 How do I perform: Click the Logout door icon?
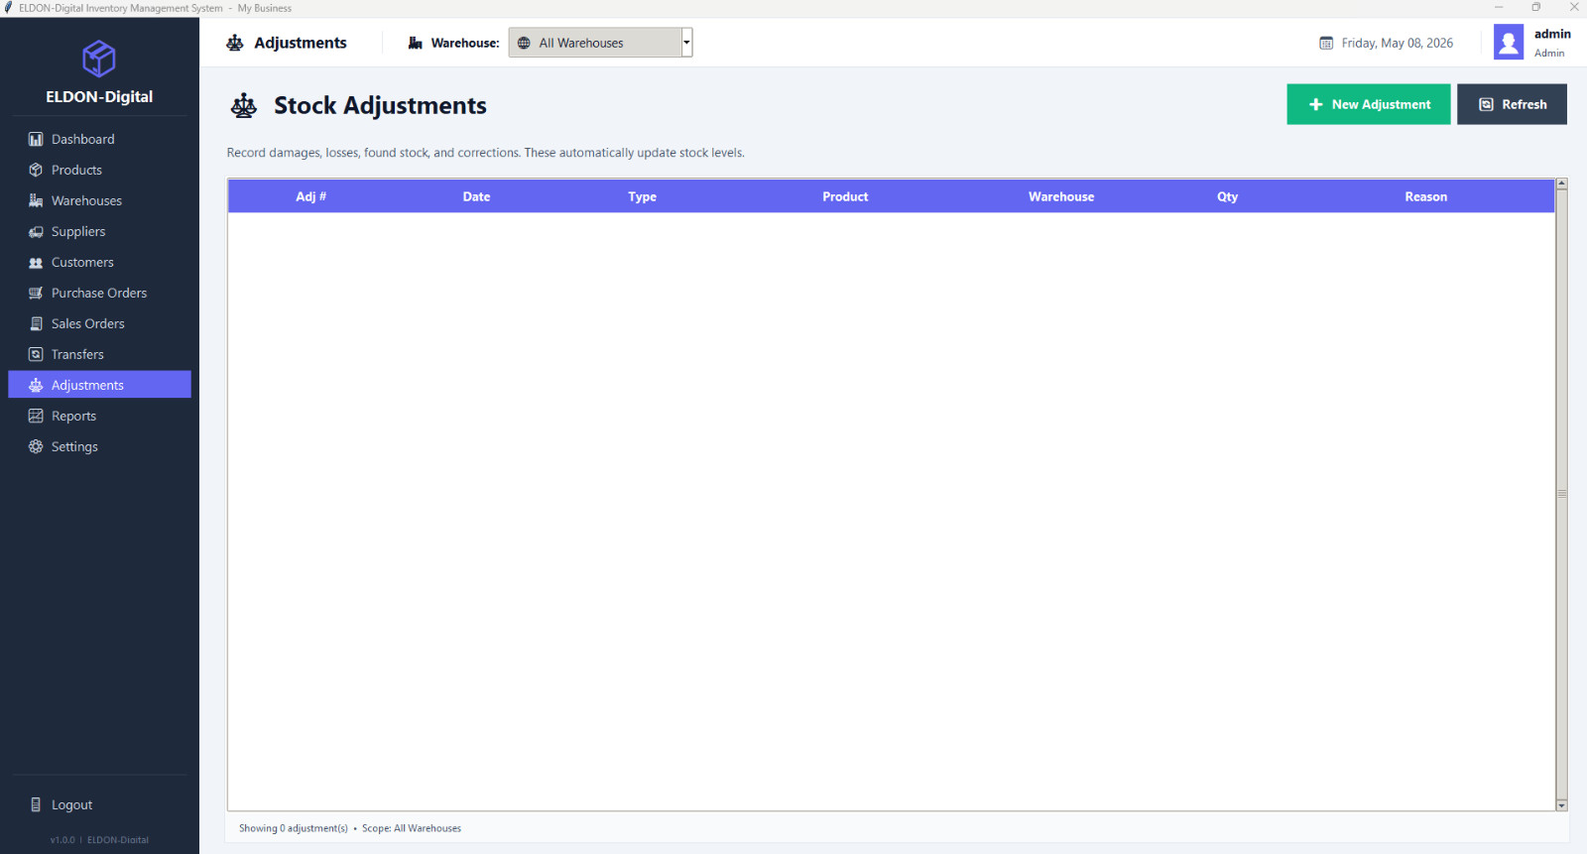(36, 805)
